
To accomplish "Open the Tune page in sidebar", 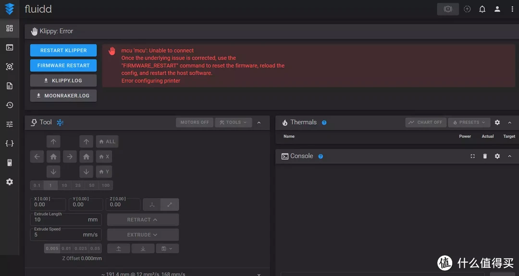I will [9, 124].
